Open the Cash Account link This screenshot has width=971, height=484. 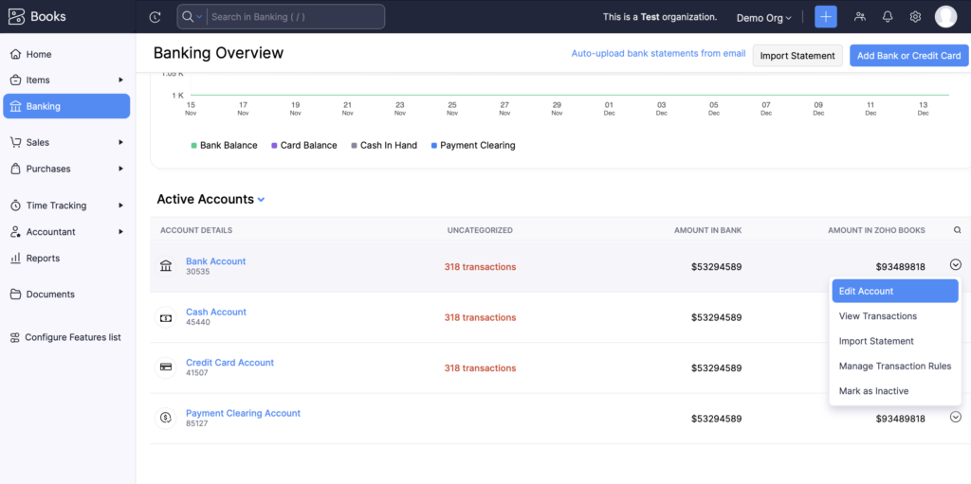pyautogui.click(x=216, y=312)
